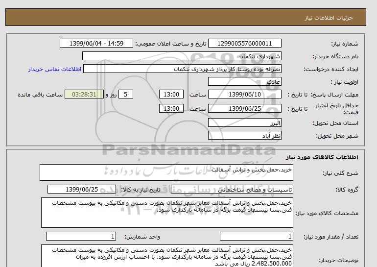This screenshot has height=267, width=377.
Task: Click the required goods specifications text area
Action: 167,213
